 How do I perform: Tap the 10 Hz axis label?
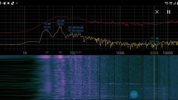point(25,53)
